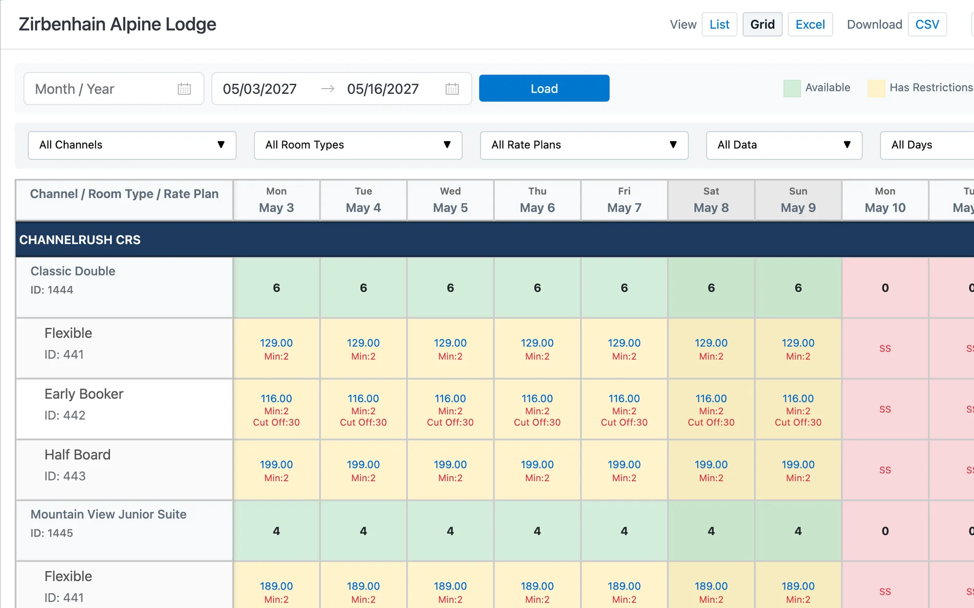Click the blue Load button
The image size is (974, 608).
(544, 89)
